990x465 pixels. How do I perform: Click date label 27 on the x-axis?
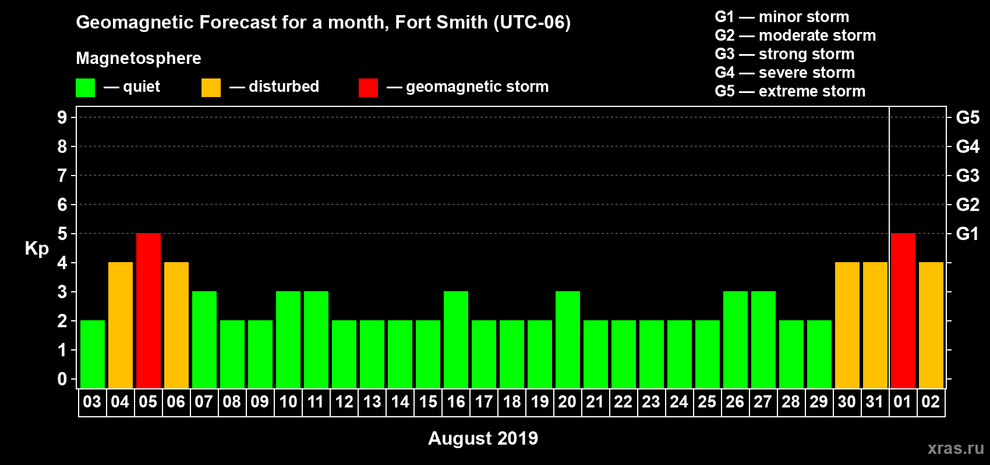763,402
